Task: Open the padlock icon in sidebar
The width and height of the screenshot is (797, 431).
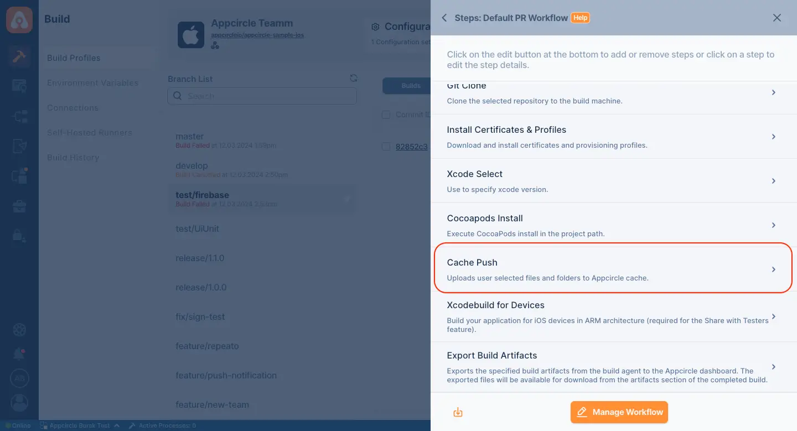Action: tap(19, 235)
